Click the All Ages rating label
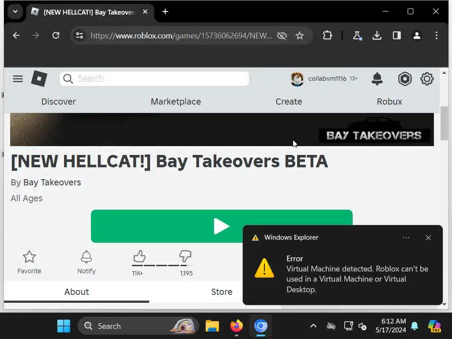The image size is (452, 339). click(26, 198)
